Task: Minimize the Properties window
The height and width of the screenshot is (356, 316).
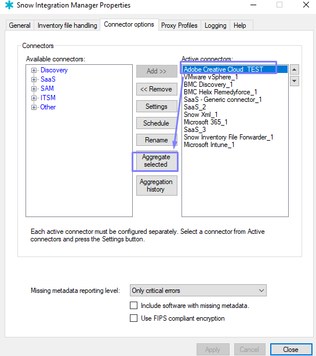Action: pyautogui.click(x=253, y=5)
